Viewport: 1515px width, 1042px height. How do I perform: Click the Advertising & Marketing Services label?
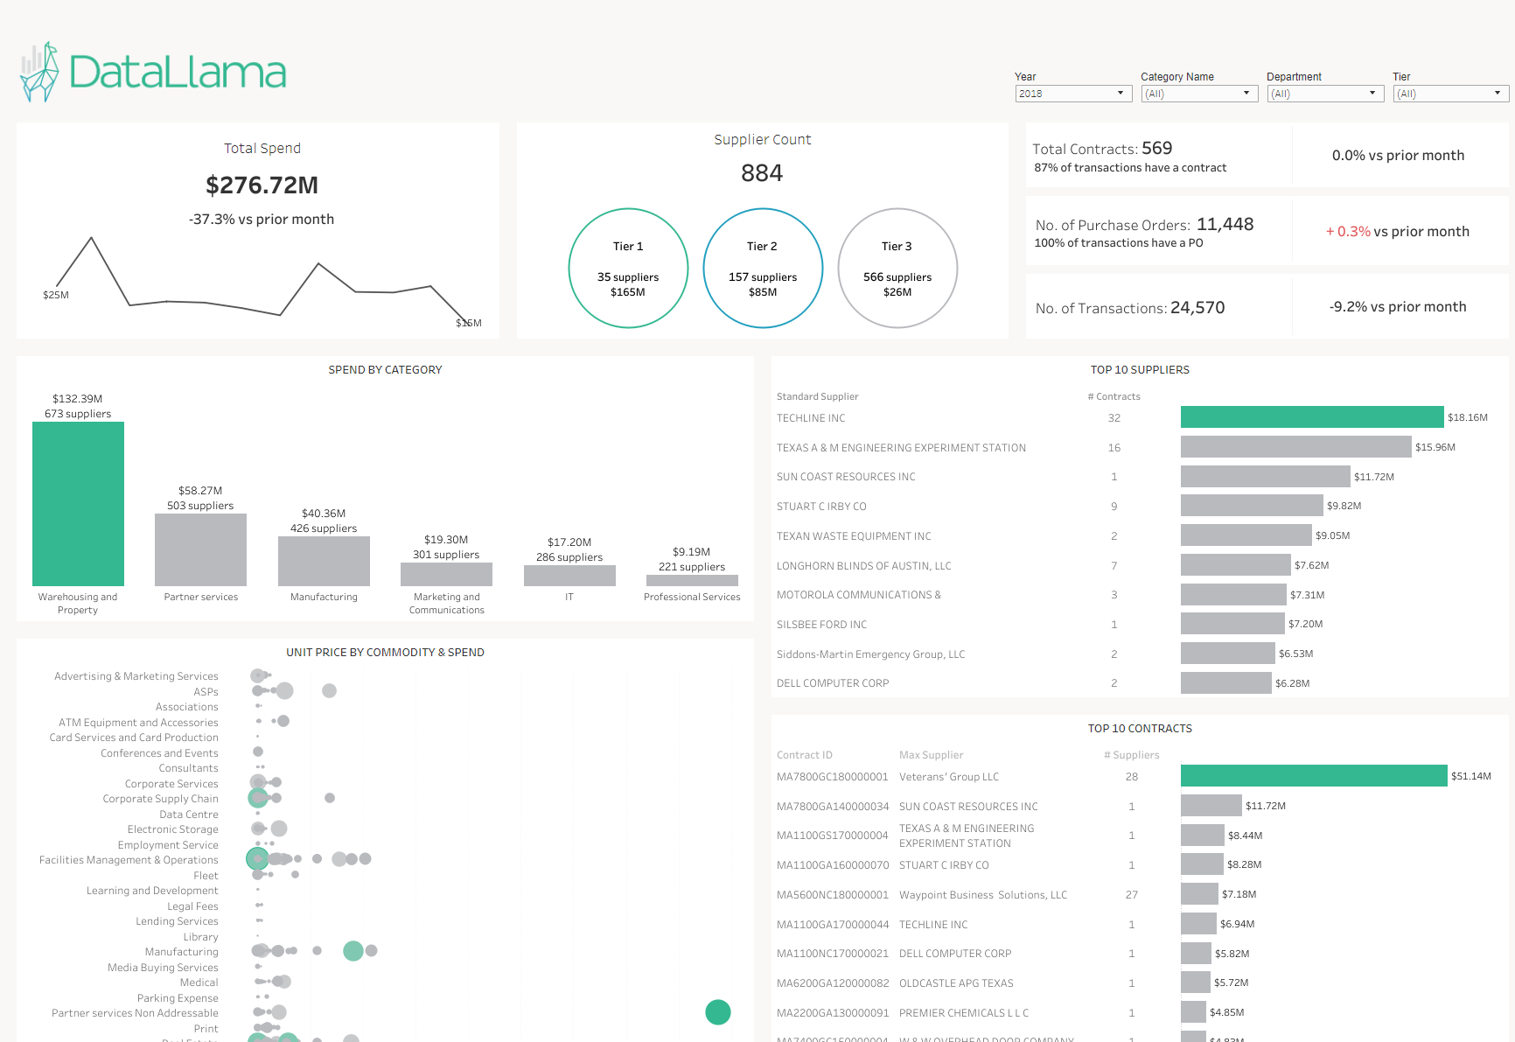click(x=136, y=676)
